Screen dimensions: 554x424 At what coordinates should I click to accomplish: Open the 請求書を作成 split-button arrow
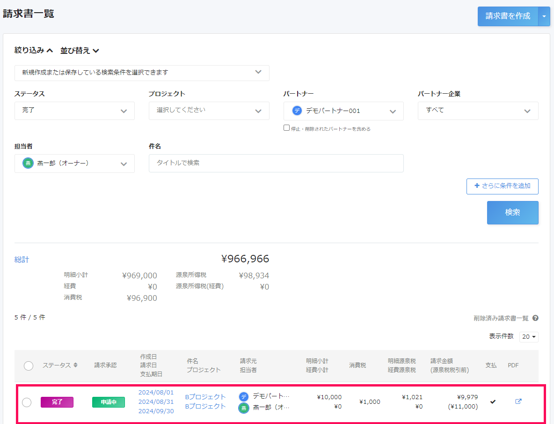(x=544, y=16)
